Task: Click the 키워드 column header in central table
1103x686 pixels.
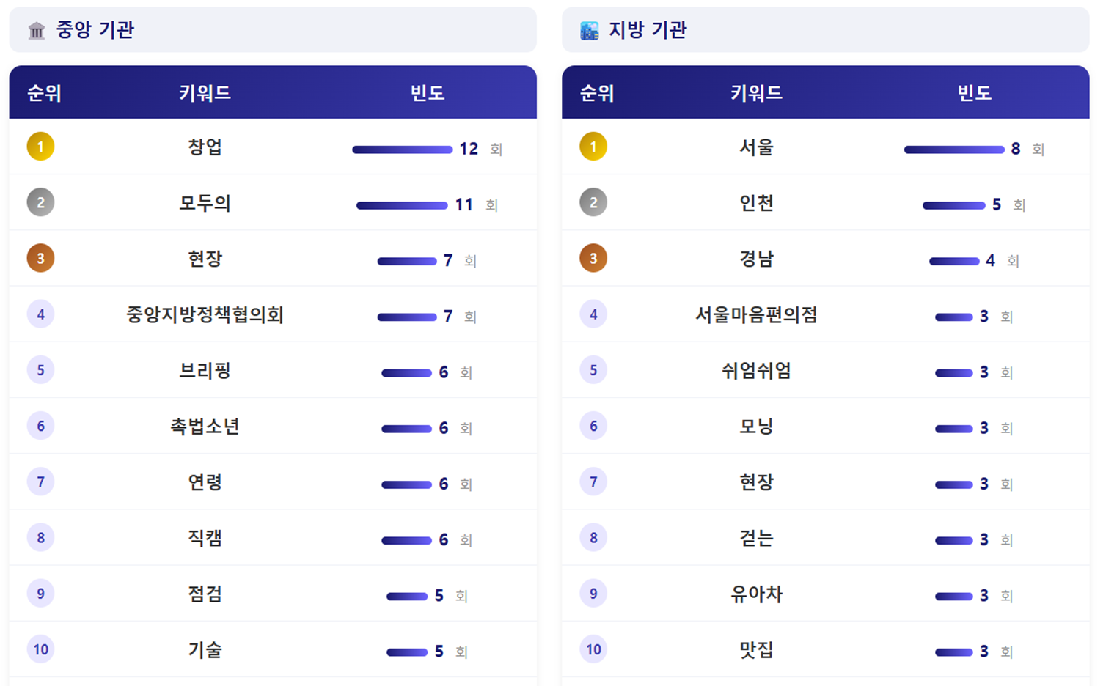Action: (205, 93)
